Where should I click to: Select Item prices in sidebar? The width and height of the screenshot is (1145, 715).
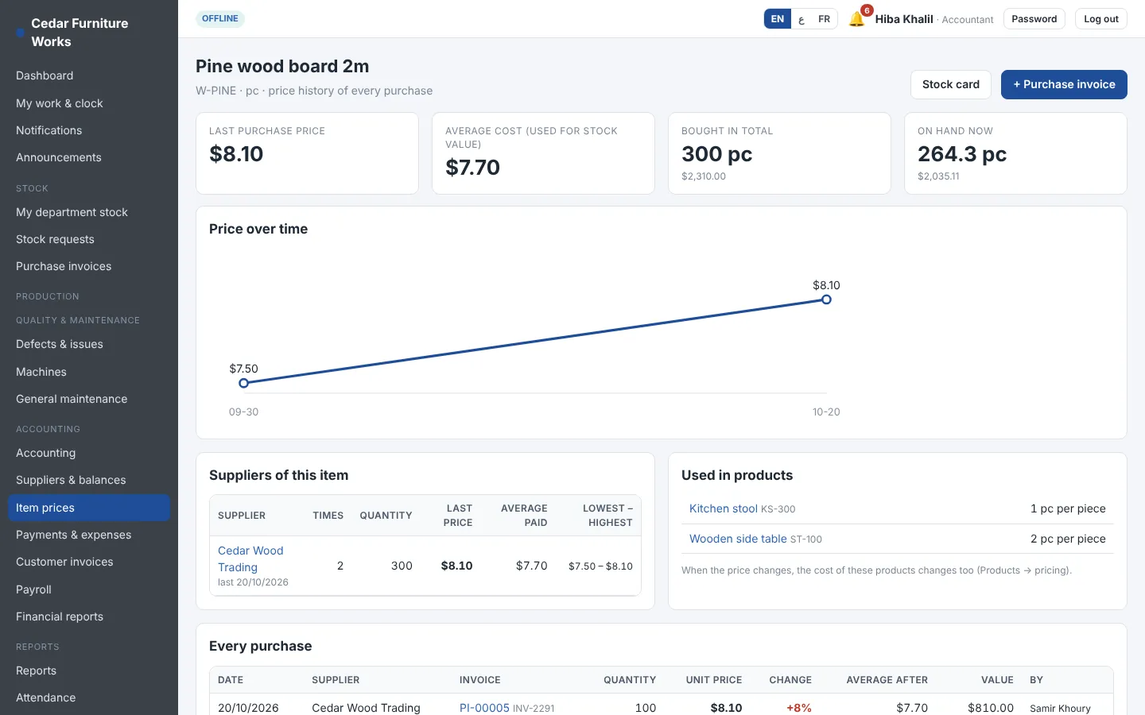point(89,508)
